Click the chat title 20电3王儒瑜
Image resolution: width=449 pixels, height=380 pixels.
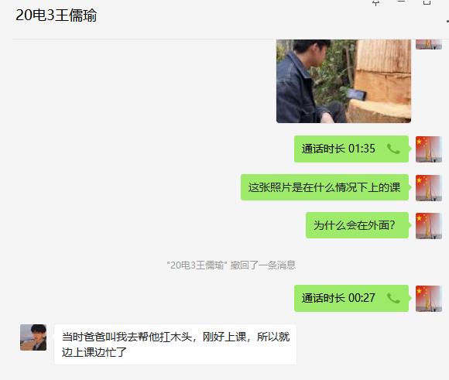[56, 15]
